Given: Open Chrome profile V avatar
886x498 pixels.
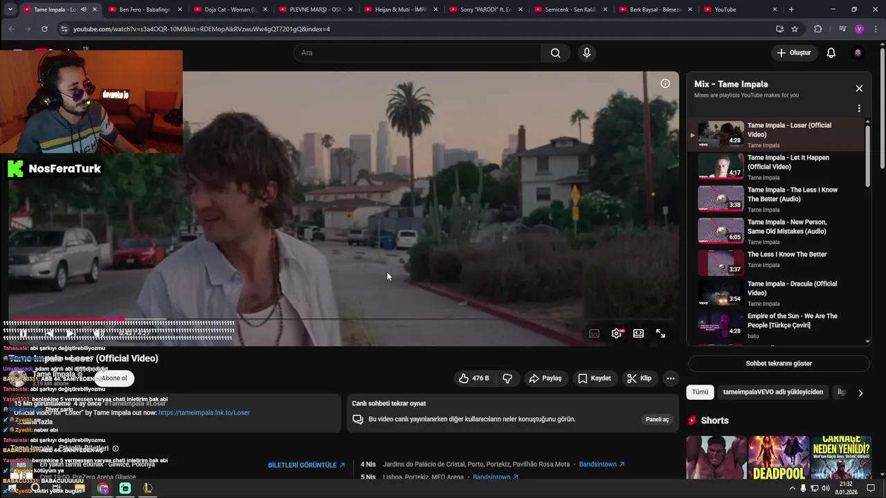Looking at the screenshot, I should coord(859,29).
